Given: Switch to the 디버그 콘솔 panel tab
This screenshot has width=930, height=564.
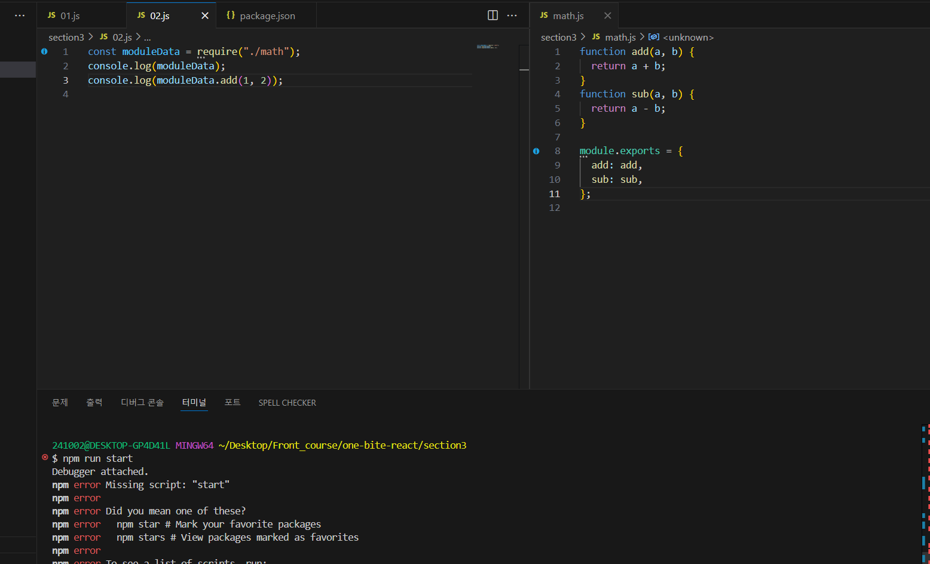Looking at the screenshot, I should (x=142, y=403).
